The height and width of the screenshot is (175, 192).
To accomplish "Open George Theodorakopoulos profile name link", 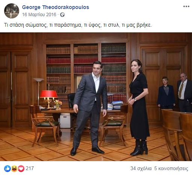I will pos(56,7).
